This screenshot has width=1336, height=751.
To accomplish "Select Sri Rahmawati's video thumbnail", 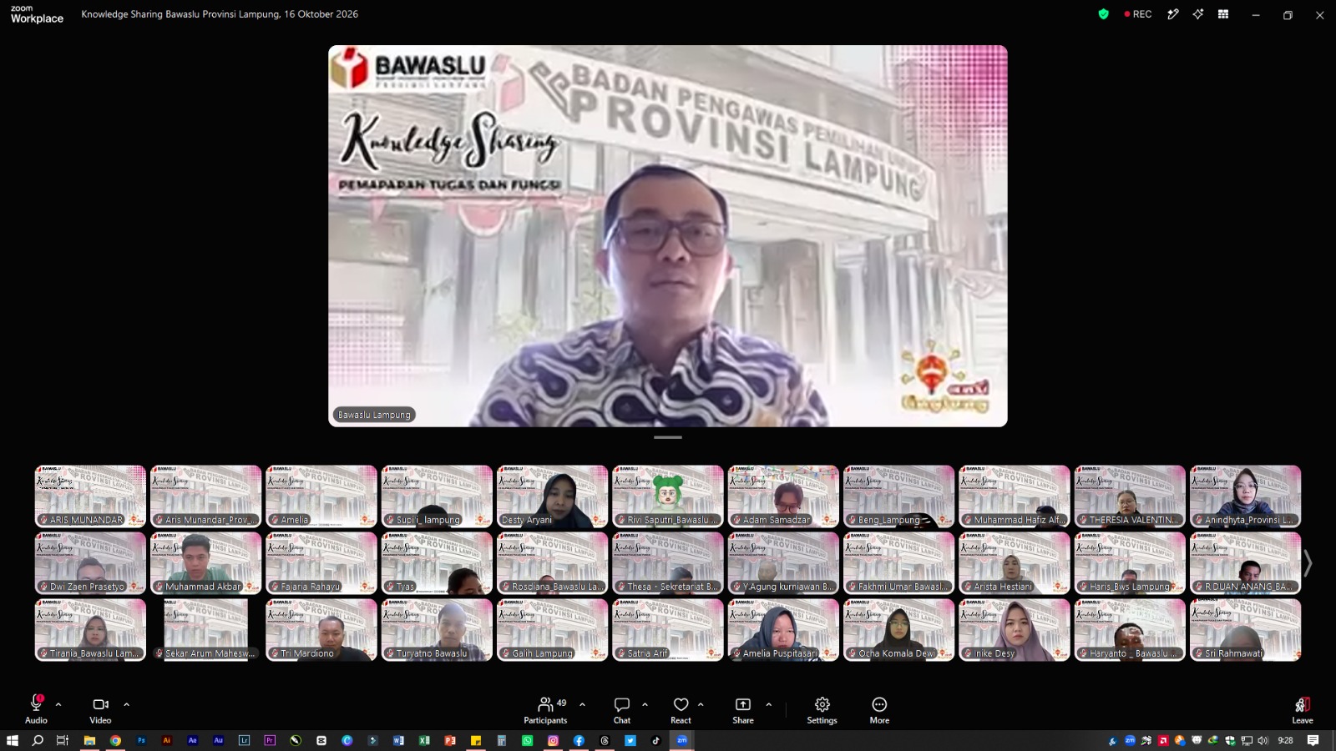I will (1245, 630).
